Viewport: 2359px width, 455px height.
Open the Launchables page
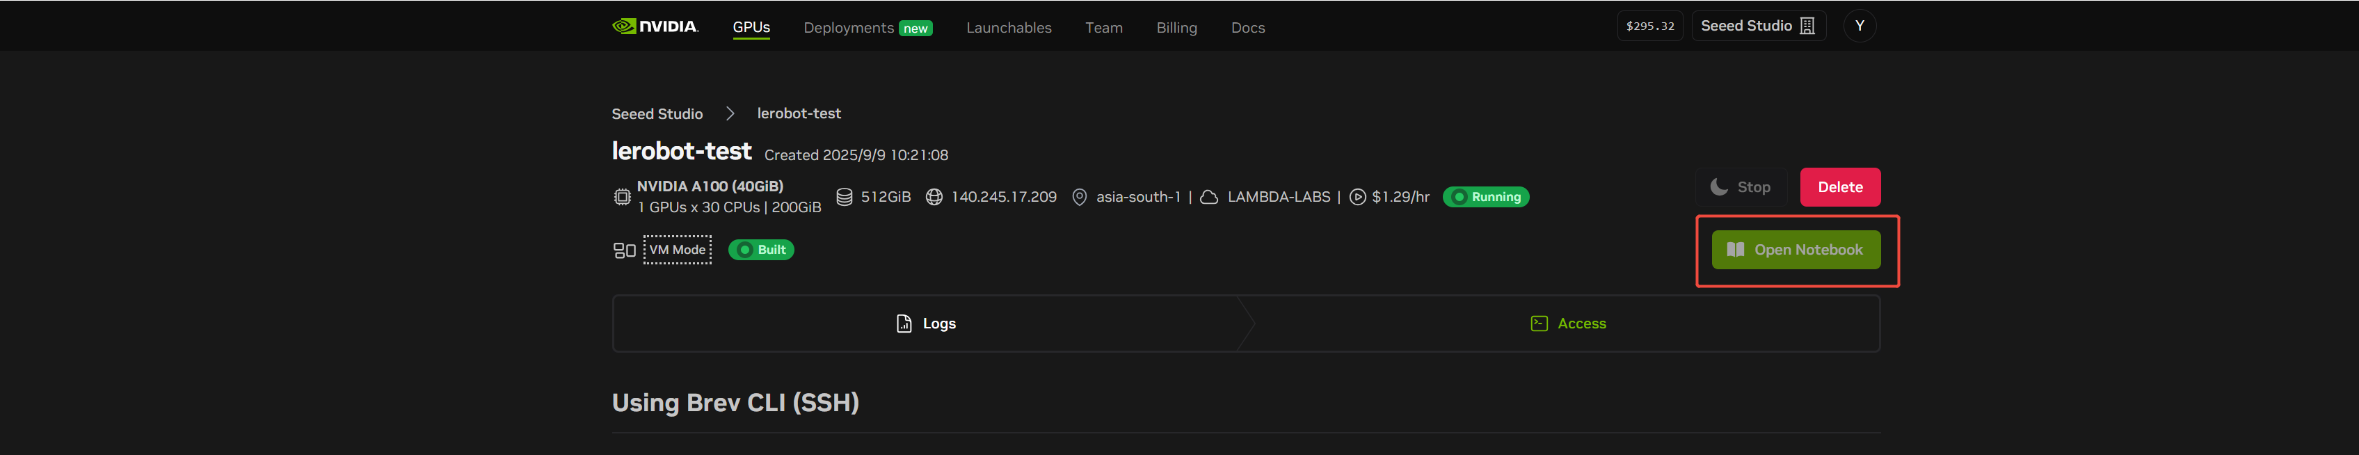tap(1008, 27)
